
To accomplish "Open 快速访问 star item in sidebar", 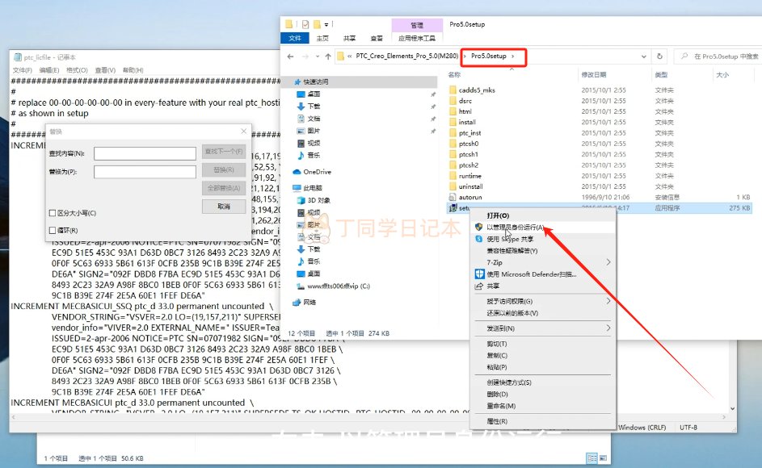I will 311,81.
